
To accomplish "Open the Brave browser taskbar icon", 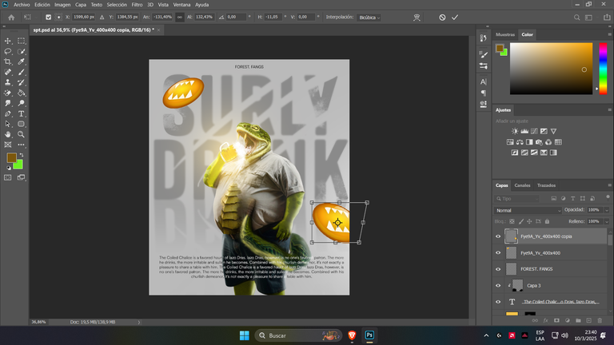I will (x=352, y=335).
